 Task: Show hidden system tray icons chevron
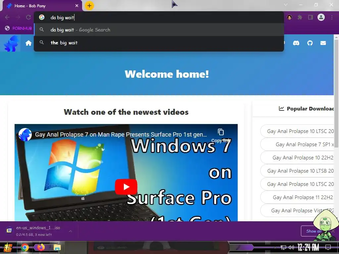(x=275, y=247)
